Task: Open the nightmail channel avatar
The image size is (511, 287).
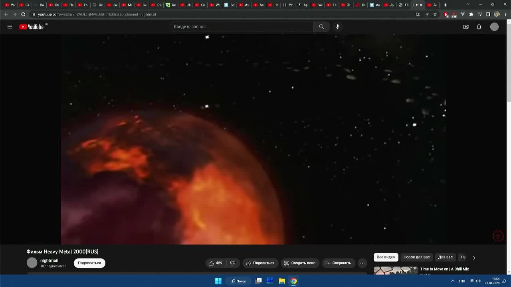Action: click(32, 263)
